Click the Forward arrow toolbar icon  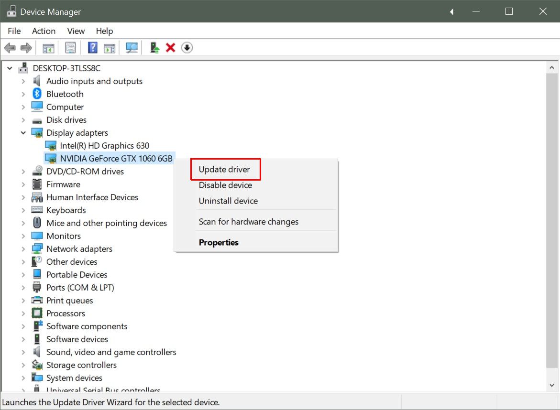(x=26, y=47)
